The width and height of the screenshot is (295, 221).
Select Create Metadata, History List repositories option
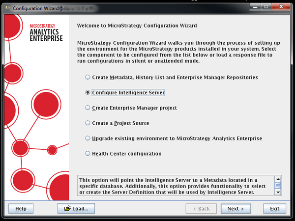tap(88, 77)
